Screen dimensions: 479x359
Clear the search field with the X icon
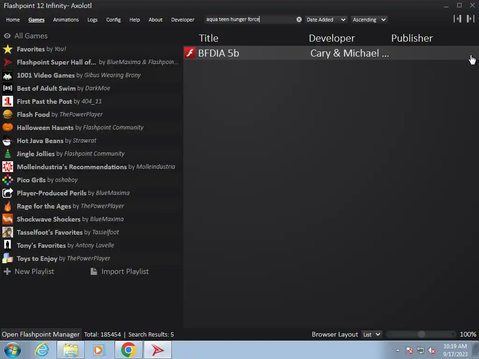tap(299, 20)
